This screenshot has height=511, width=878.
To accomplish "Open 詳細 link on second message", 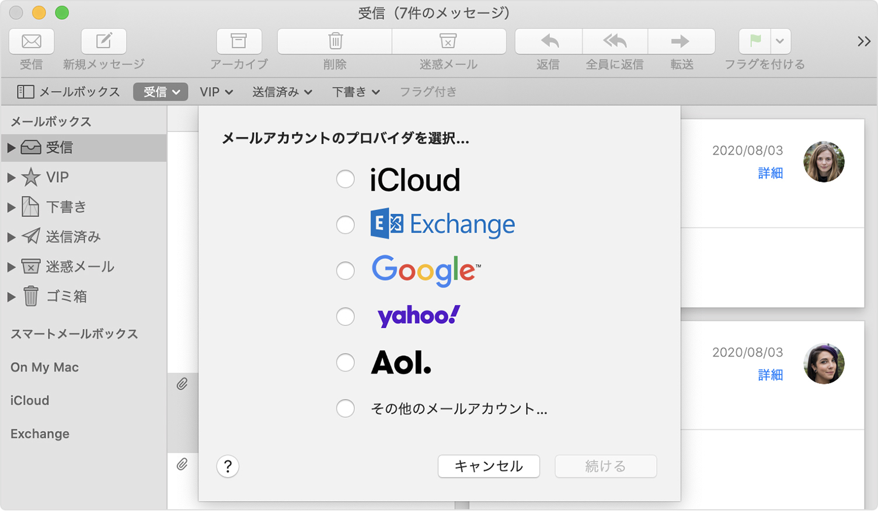I will pos(771,374).
